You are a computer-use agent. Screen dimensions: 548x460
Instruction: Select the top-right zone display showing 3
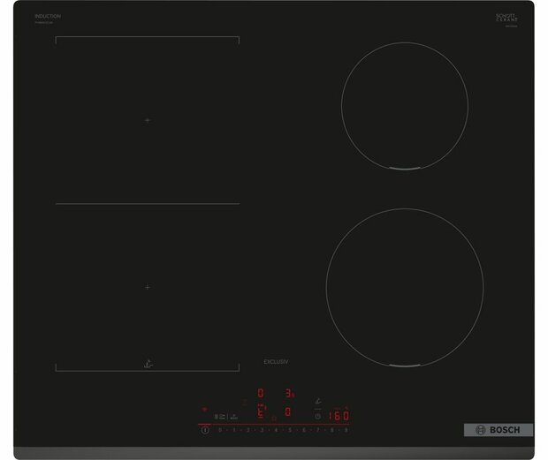click(288, 393)
